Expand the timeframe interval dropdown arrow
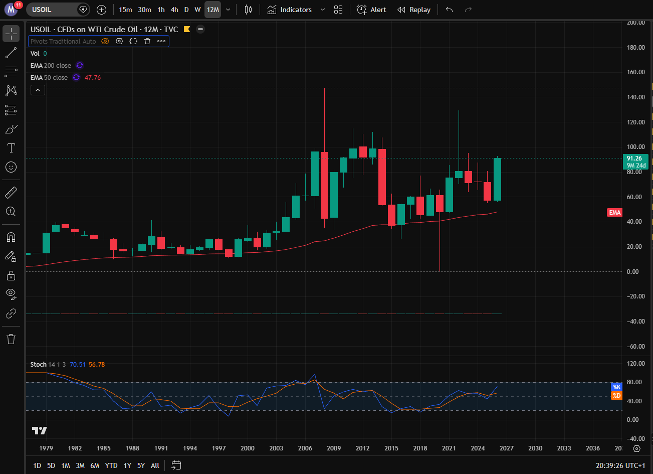The image size is (653, 474). click(229, 10)
